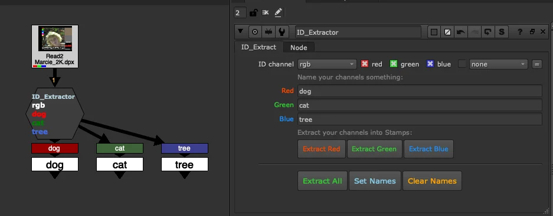The height and width of the screenshot is (216, 553).
Task: Toggle the green channel checkbox
Action: (x=394, y=64)
